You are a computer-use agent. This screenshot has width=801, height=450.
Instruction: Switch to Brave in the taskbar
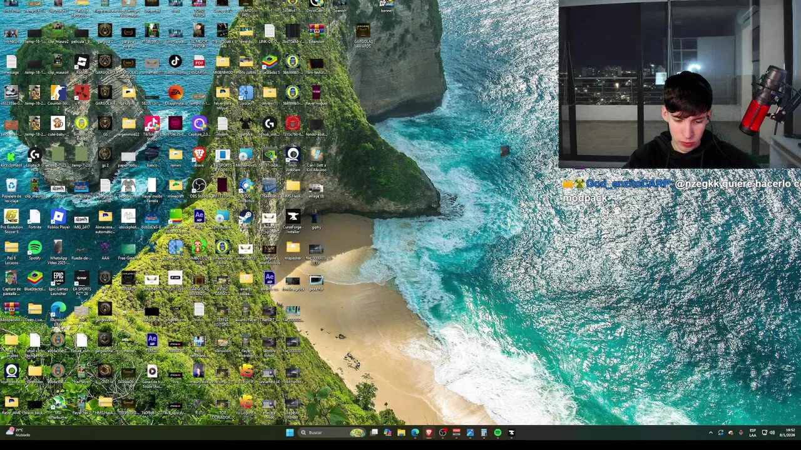(429, 432)
